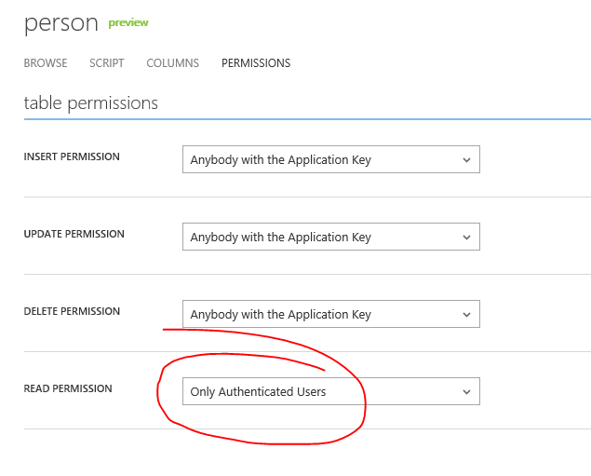Click the green preview label

pos(128,23)
